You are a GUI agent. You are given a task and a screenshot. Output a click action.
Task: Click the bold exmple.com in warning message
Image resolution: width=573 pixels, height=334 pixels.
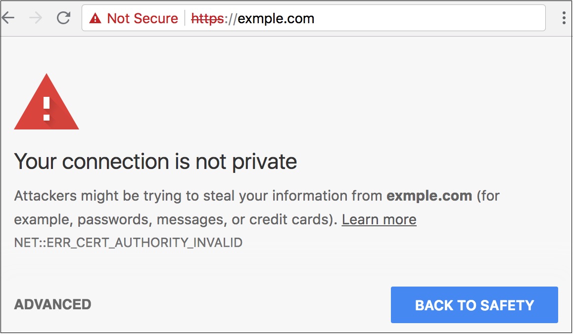tap(430, 196)
